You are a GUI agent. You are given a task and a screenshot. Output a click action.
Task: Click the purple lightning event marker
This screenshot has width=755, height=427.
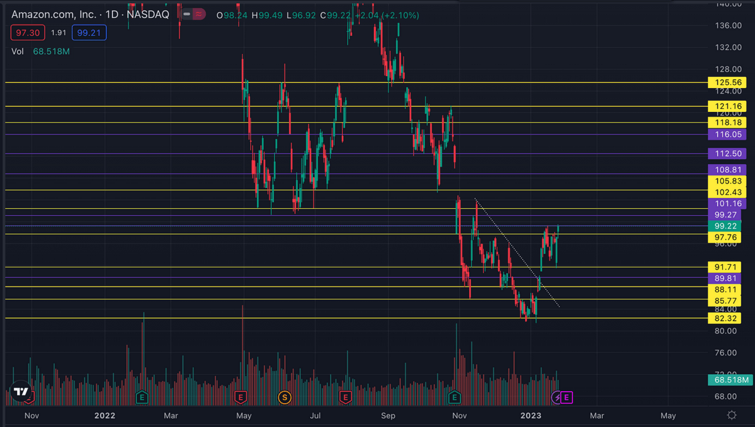[x=556, y=397]
